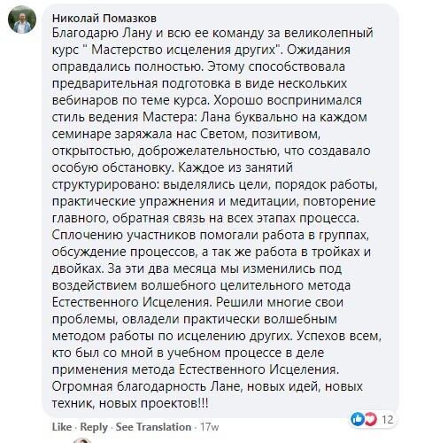Click the course title "Мастерство исцеления других"
Viewport: 432px width, 443px height.
pos(186,50)
